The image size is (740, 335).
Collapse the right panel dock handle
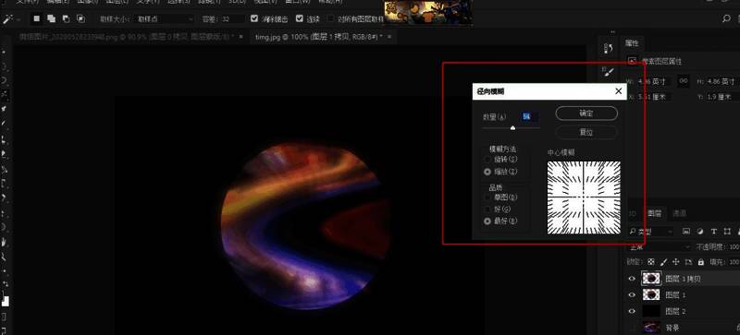click(613, 32)
